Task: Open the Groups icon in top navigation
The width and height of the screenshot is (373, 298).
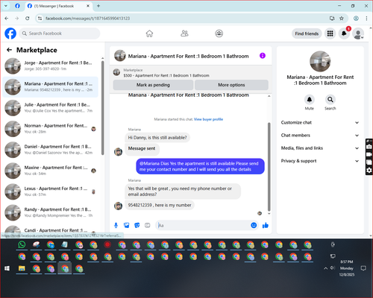Action: click(x=219, y=34)
